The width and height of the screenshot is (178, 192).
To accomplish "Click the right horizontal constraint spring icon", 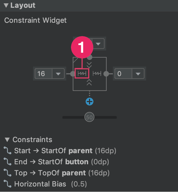I will [97, 74].
